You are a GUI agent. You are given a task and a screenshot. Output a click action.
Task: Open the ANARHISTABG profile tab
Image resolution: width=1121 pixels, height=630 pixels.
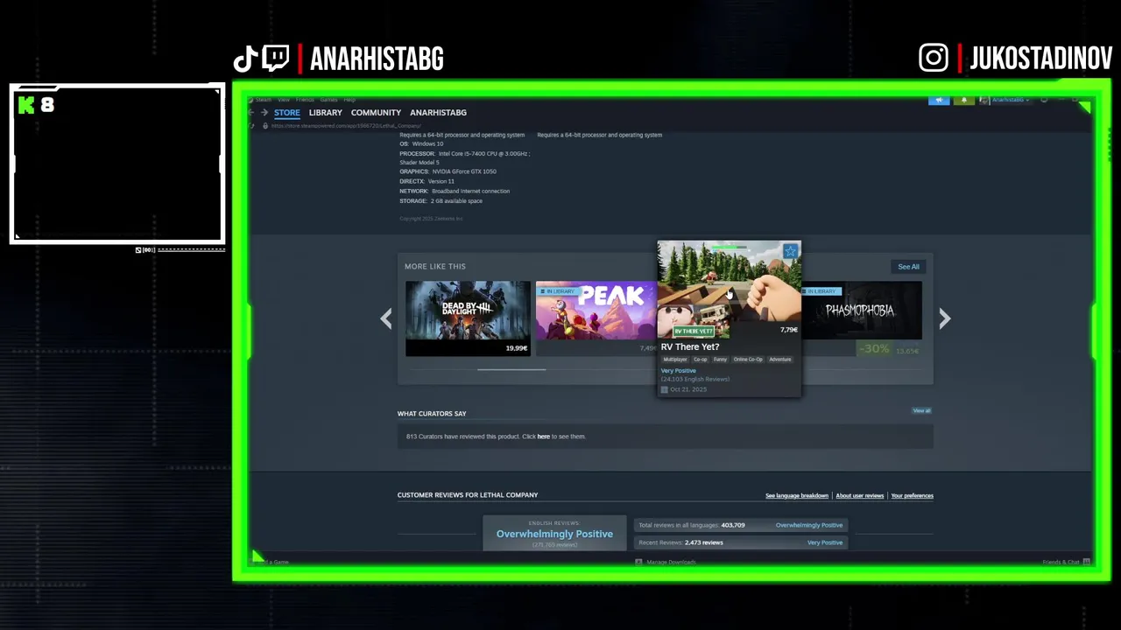[x=438, y=113]
